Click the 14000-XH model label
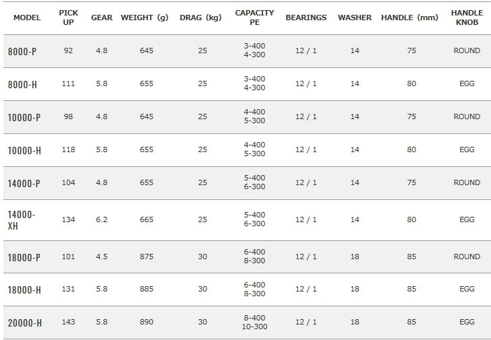Image resolution: width=491 pixels, height=340 pixels. point(22,220)
